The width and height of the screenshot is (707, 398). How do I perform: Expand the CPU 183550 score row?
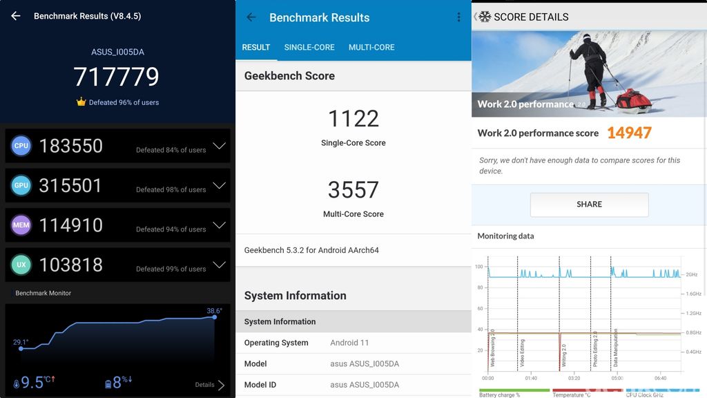[x=219, y=146]
